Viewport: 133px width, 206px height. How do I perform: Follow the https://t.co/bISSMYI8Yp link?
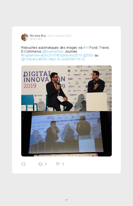[66, 59]
